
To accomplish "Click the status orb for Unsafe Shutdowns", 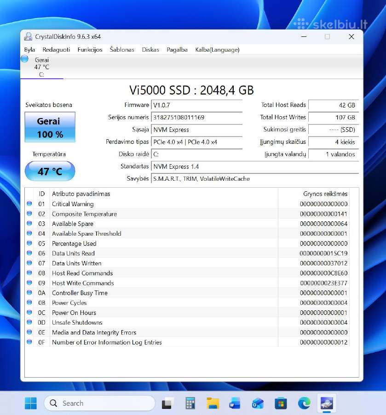I will [29, 322].
